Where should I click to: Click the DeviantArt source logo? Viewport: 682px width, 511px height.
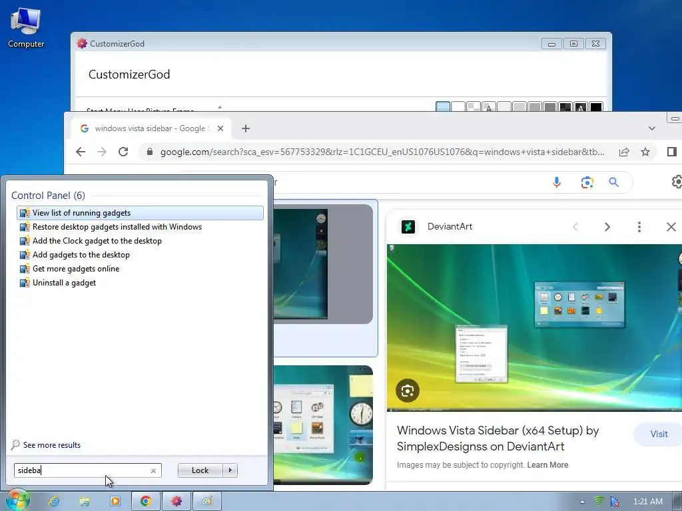point(408,226)
